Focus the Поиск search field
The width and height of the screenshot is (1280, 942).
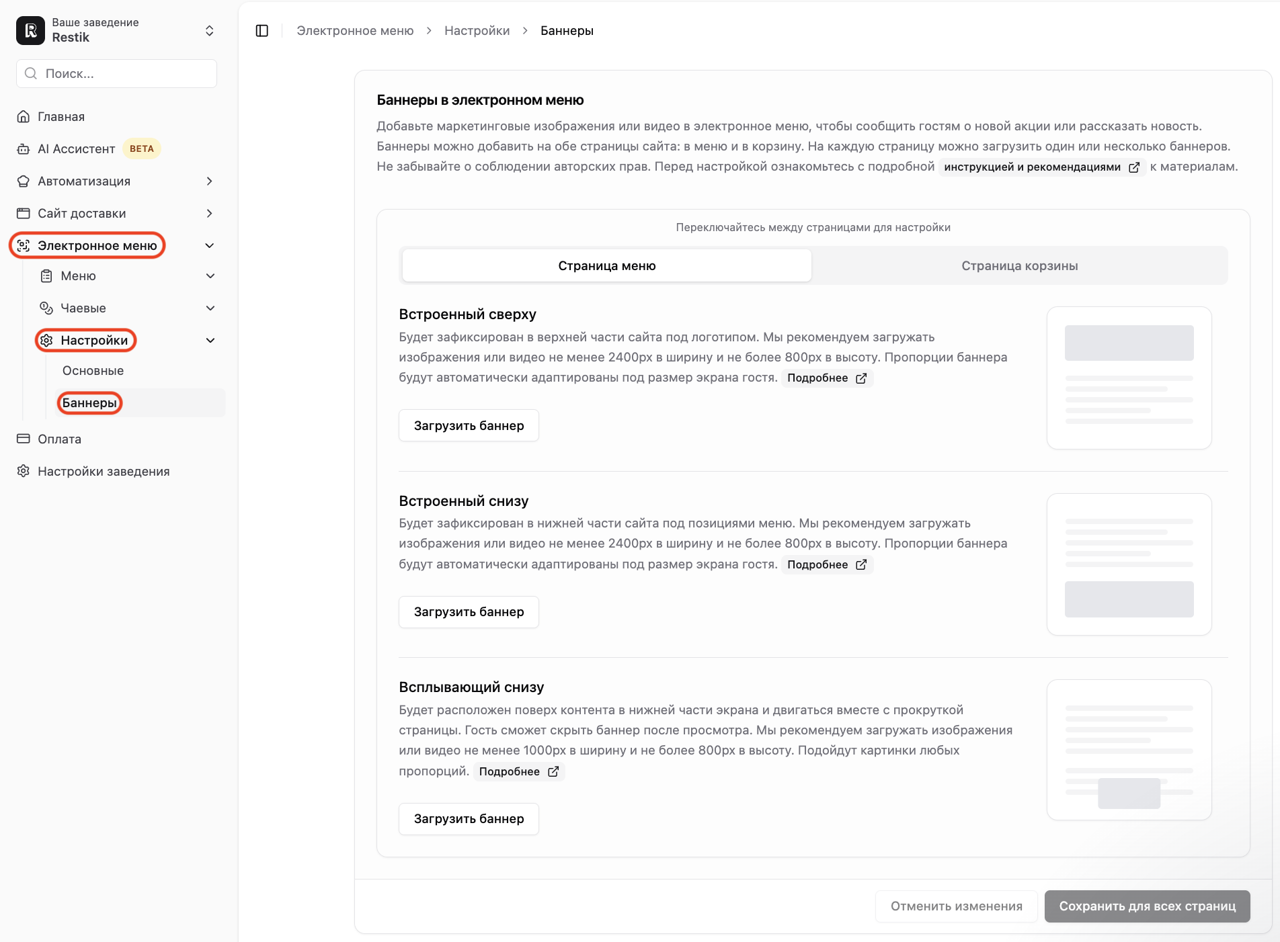(x=116, y=73)
